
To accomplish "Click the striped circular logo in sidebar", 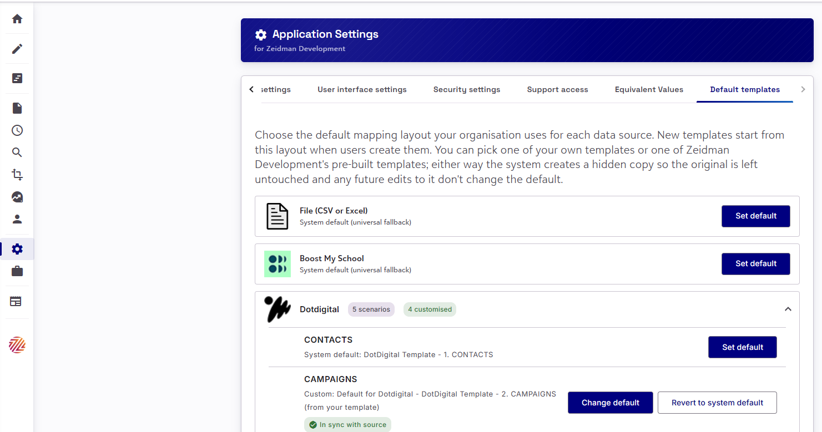I will [17, 345].
